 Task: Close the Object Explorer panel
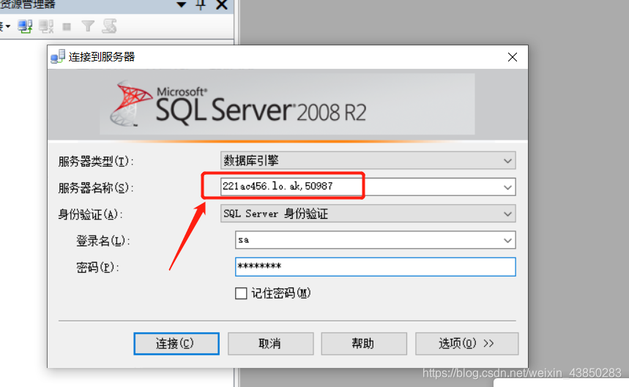222,4
